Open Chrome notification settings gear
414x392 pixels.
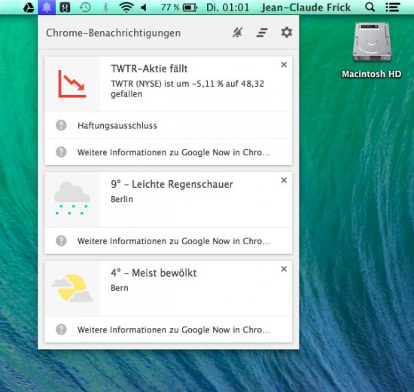287,32
